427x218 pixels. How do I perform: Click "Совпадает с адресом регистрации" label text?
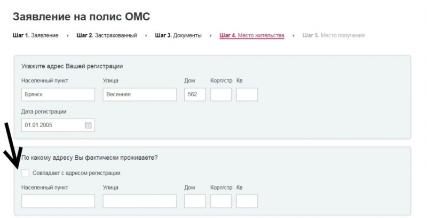pos(76,173)
